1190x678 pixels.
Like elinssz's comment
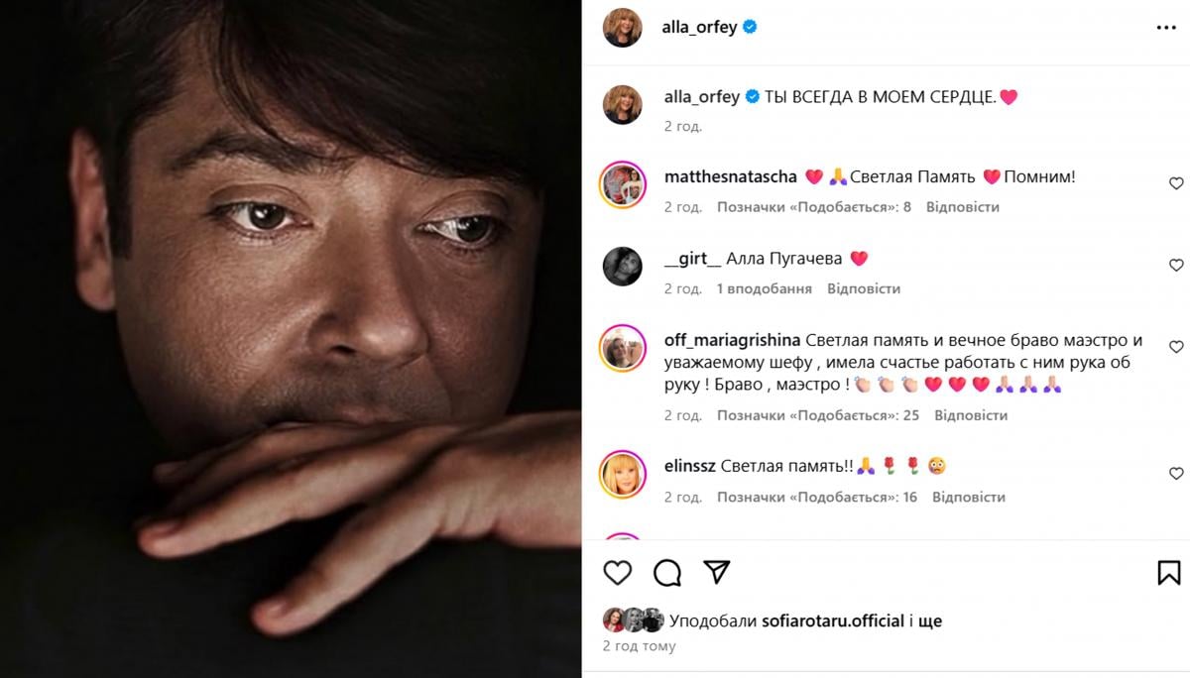pyautogui.click(x=1176, y=474)
